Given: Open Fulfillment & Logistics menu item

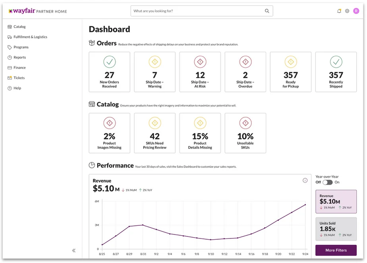Looking at the screenshot, I should 30,37.
